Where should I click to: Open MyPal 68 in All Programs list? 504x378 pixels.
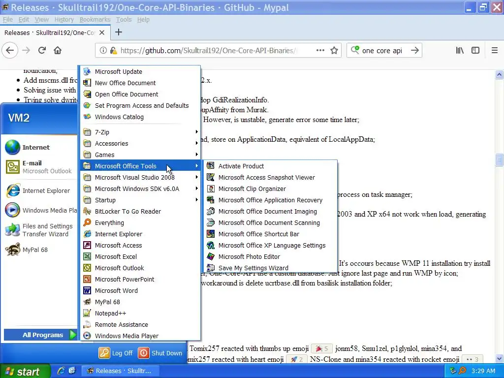coord(140,302)
